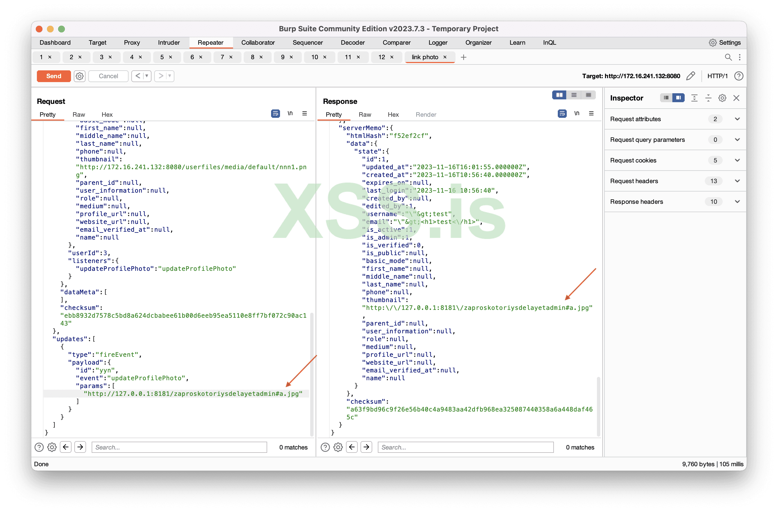Click the Repeater search magnifier icon
The height and width of the screenshot is (512, 778).
[x=728, y=57]
